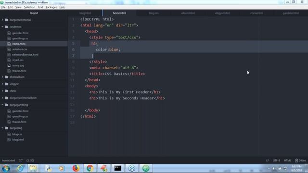This screenshot has height=173, width=308.
Task: Open gambler.html under durgagambling
Action: [x=20, y=111]
